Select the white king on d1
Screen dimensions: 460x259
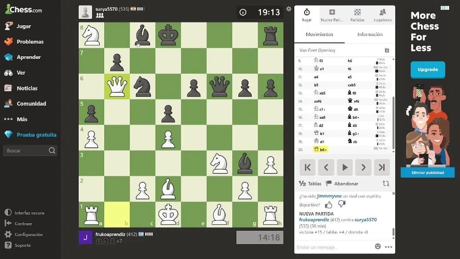coord(168,214)
